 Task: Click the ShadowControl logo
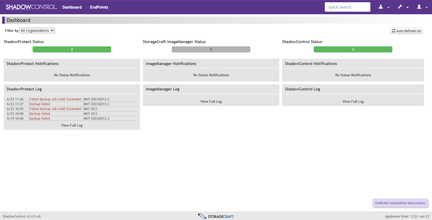tap(31, 7)
